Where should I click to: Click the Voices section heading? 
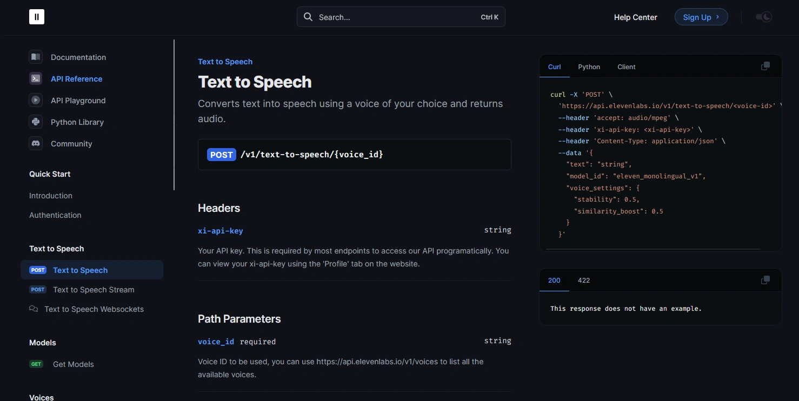pyautogui.click(x=42, y=397)
